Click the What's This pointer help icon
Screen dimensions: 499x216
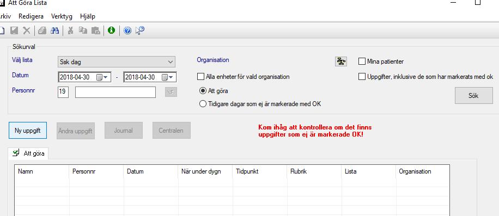139,30
